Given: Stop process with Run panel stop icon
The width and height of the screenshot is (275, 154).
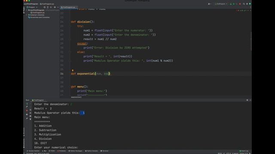Looking at the screenshot, I should (27, 110).
